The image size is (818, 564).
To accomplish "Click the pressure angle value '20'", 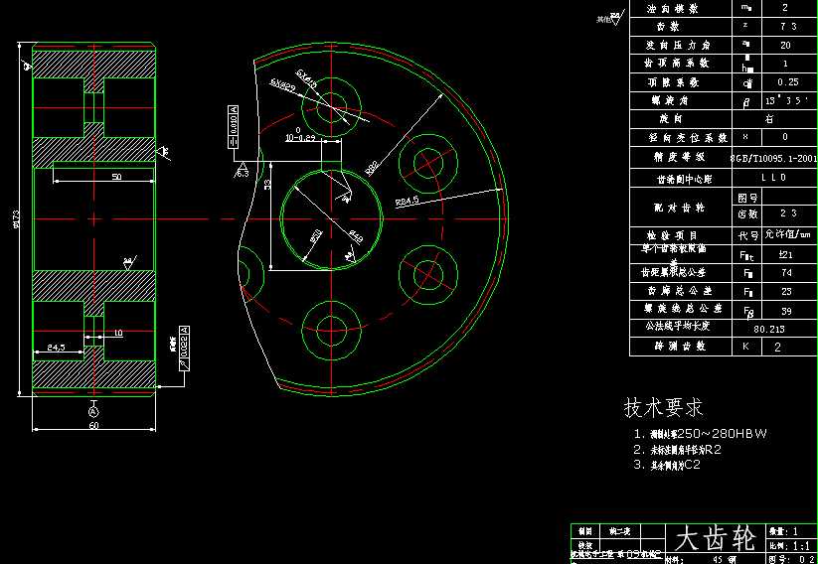I will pos(786,46).
